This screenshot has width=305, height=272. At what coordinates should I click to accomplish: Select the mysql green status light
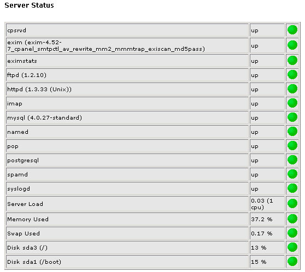(x=292, y=117)
